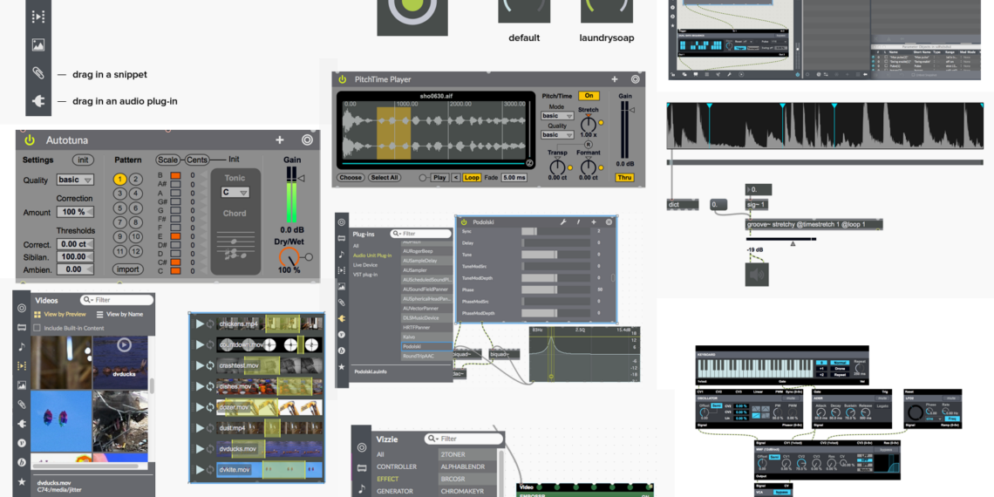Click the Dry/Wet dial in Autotuna
The height and width of the screenshot is (497, 994).
288,257
